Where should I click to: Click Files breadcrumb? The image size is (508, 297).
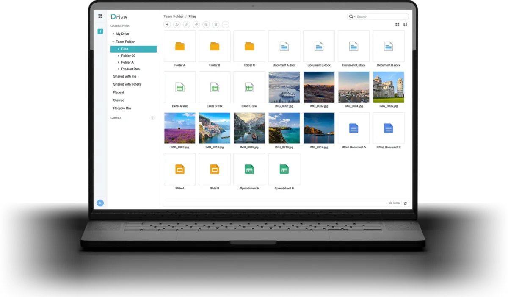(x=192, y=17)
